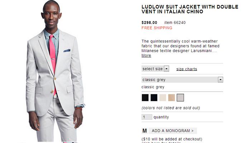Click the monogram M icon
251x143 pixels.
[x=145, y=131]
